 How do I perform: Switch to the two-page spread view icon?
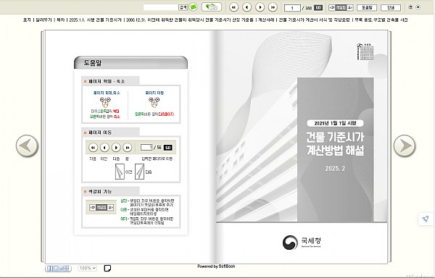pyautogui.click(x=50, y=268)
